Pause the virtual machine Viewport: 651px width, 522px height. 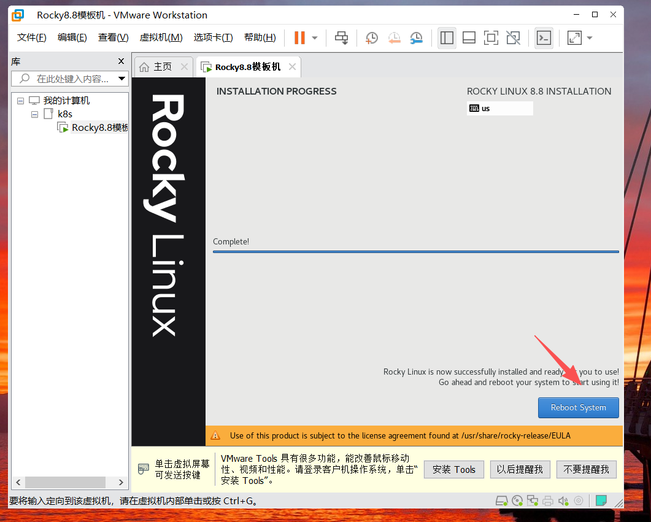click(299, 38)
